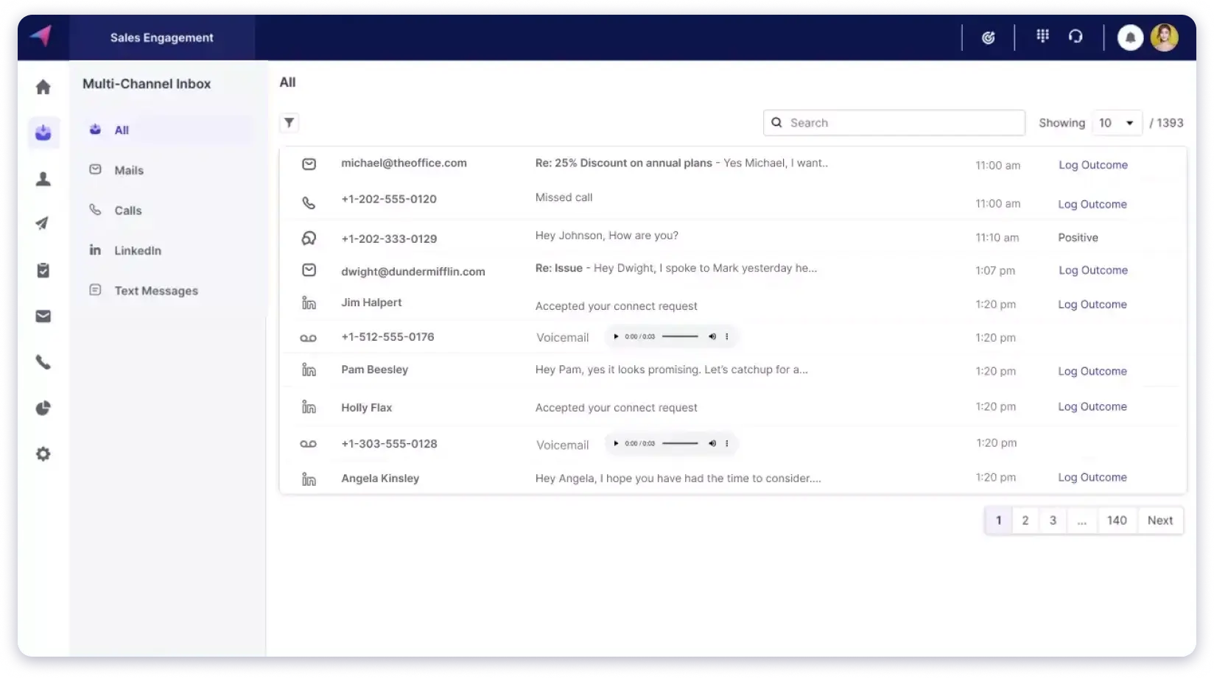Click inside the Search field
This screenshot has height=678, width=1214.
(x=894, y=122)
